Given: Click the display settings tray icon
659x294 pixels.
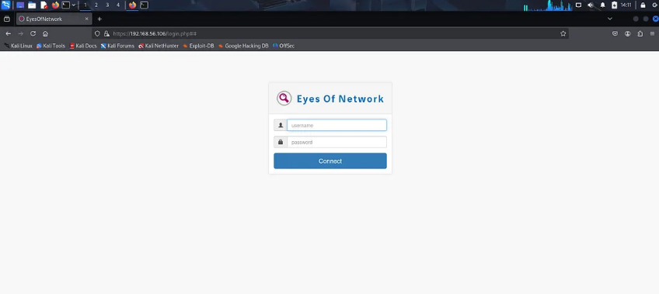Looking at the screenshot, I should [578, 5].
